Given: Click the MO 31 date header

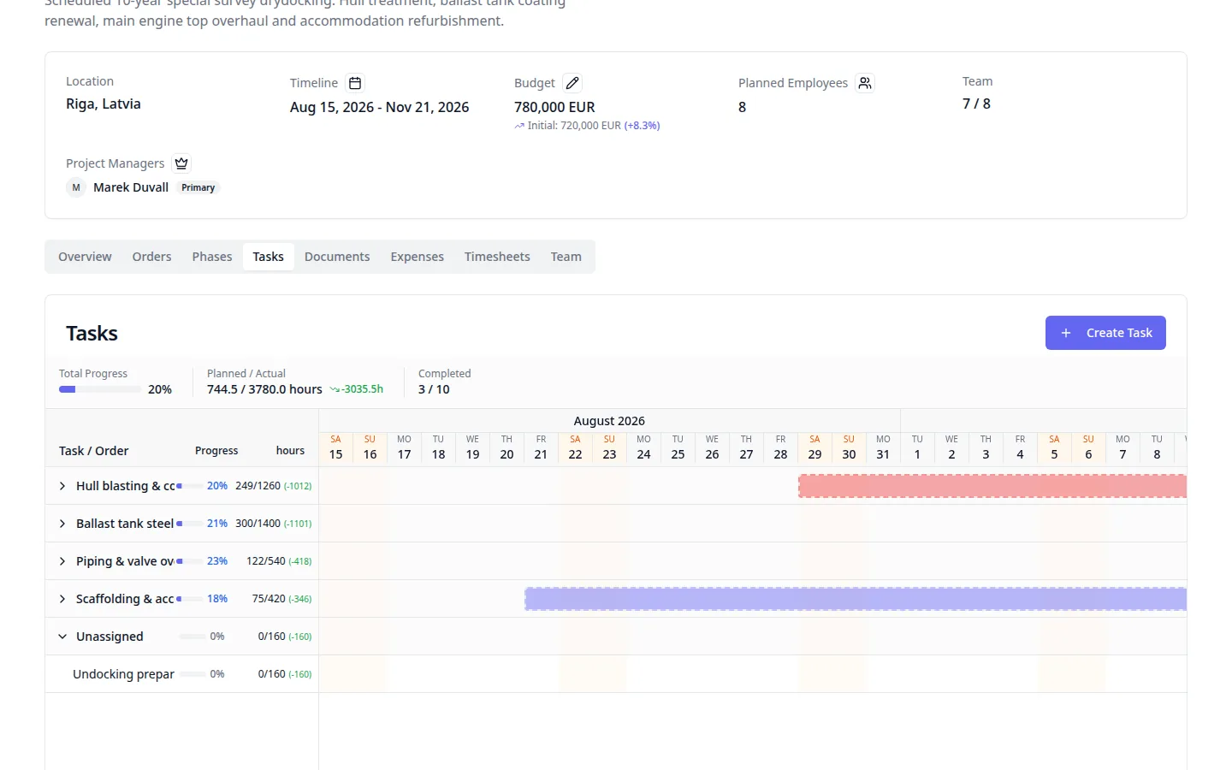Looking at the screenshot, I should point(883,447).
